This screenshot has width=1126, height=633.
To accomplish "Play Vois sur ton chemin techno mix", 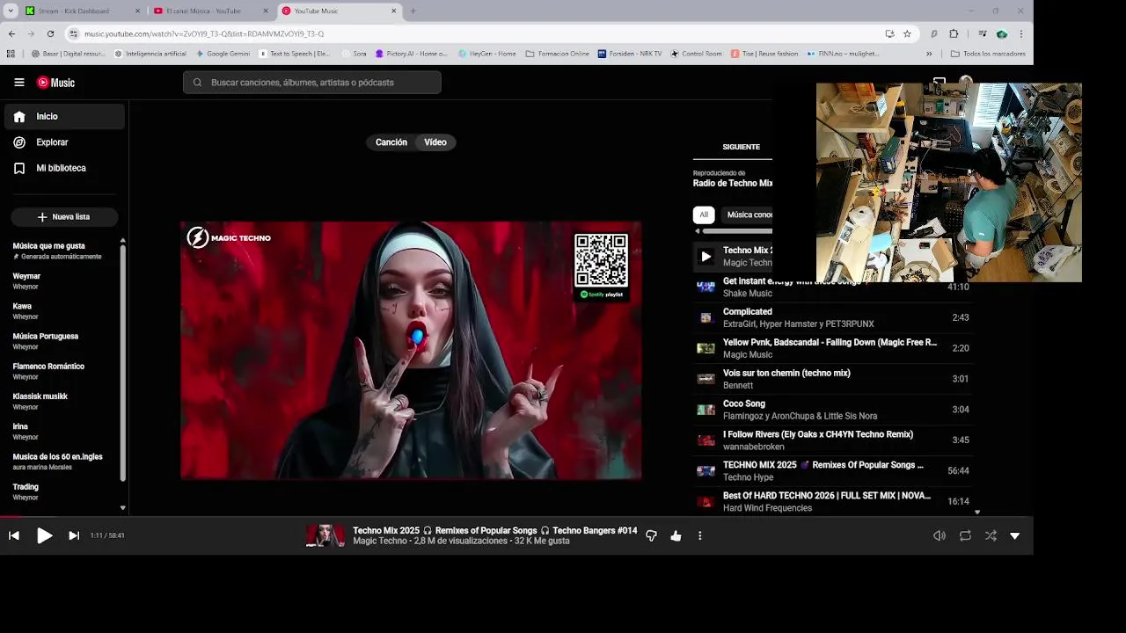I will [x=831, y=379].
